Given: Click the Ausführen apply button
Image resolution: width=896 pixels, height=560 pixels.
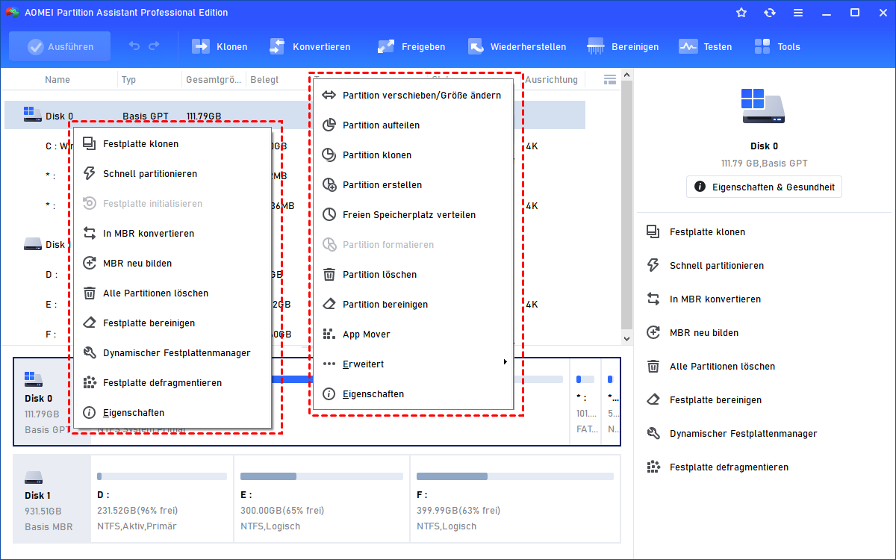Looking at the screenshot, I should pyautogui.click(x=60, y=46).
